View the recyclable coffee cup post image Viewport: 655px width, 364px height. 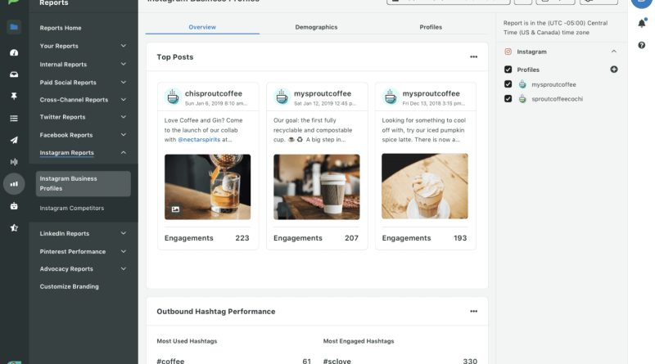317,187
